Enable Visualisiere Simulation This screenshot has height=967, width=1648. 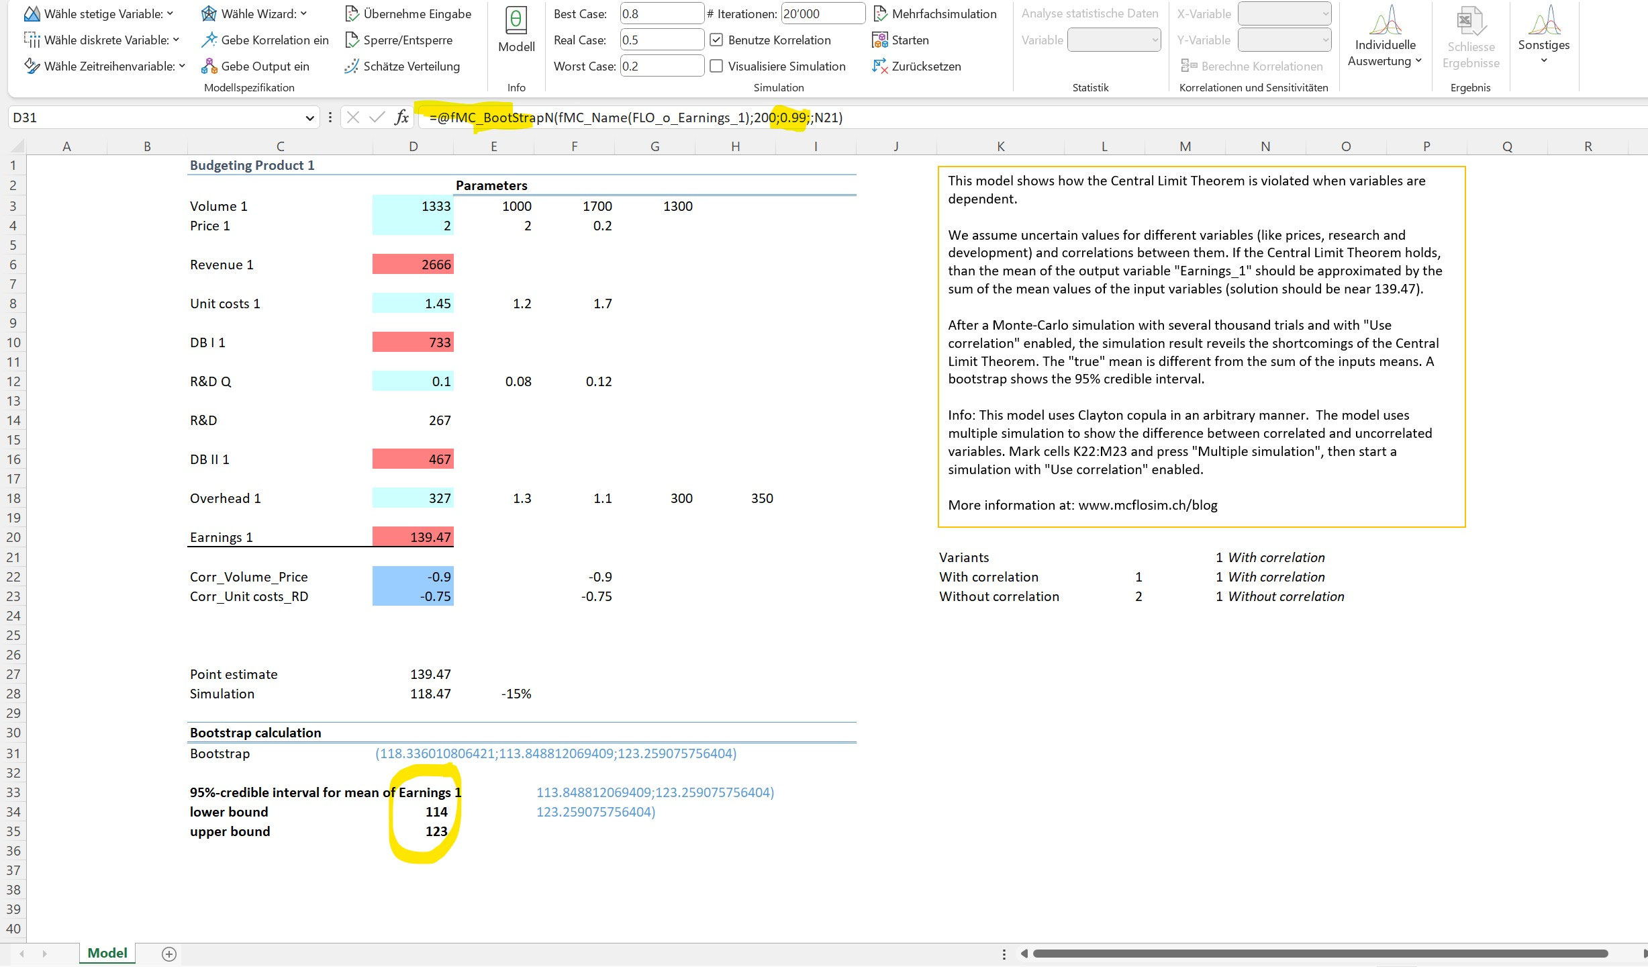[716, 65]
